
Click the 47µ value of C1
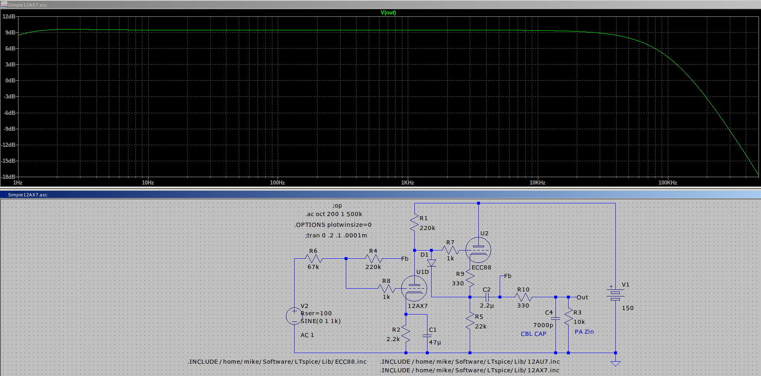point(435,342)
